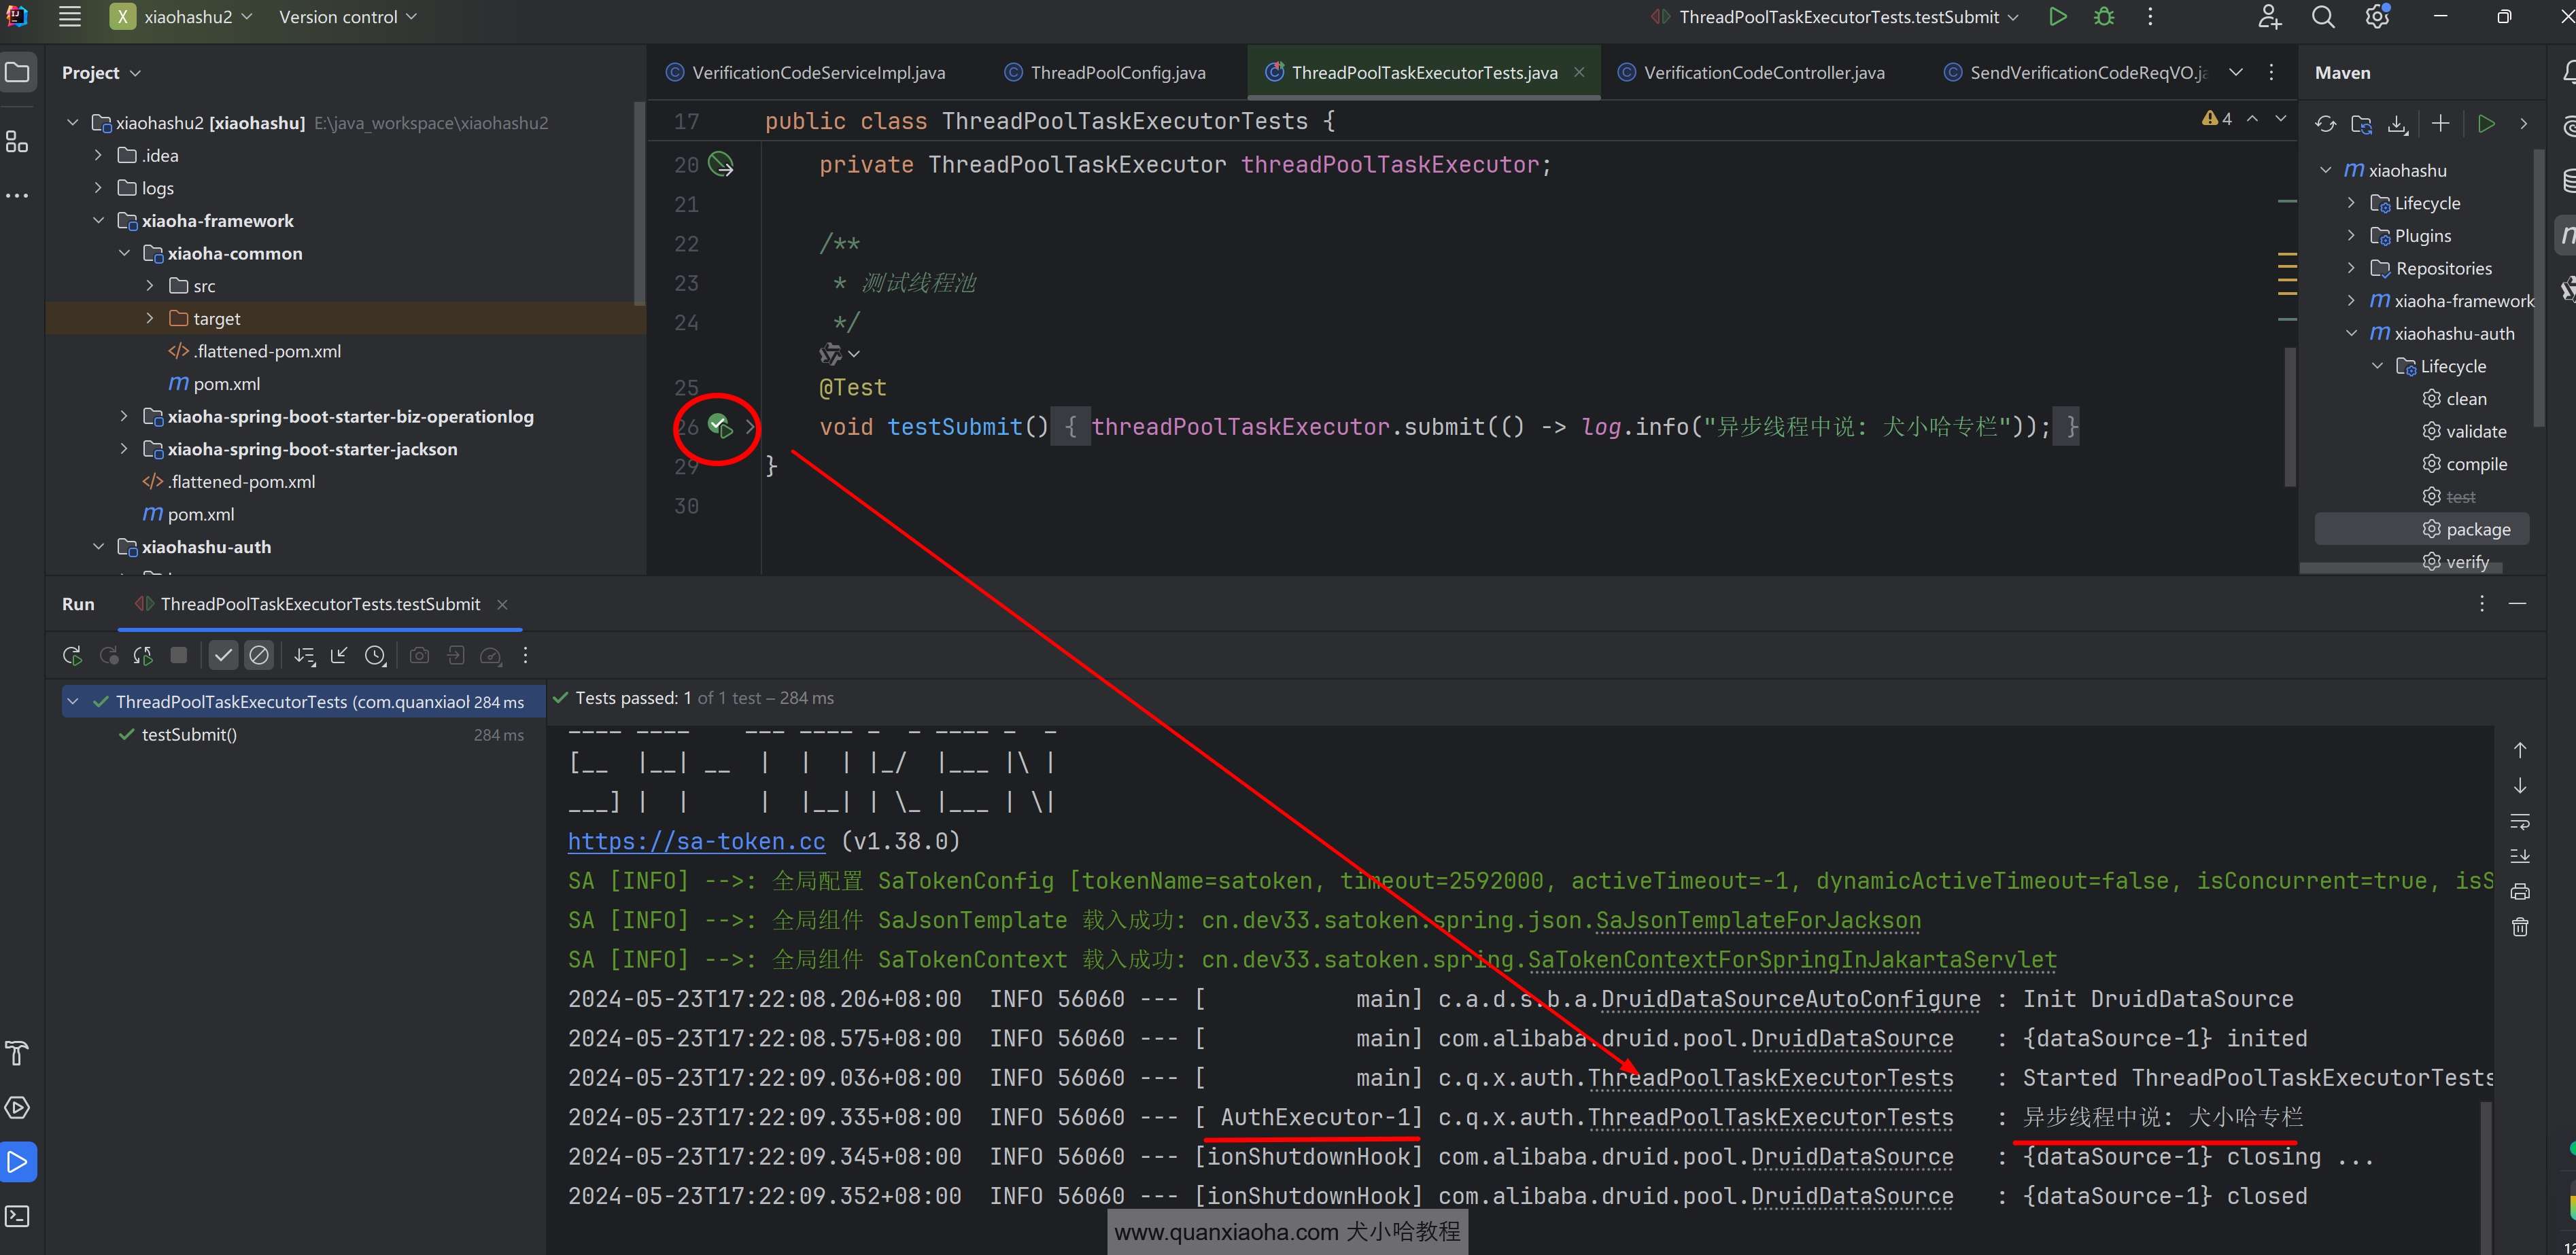The image size is (2576, 1255).
Task: Click the test history clock icon
Action: point(375,656)
